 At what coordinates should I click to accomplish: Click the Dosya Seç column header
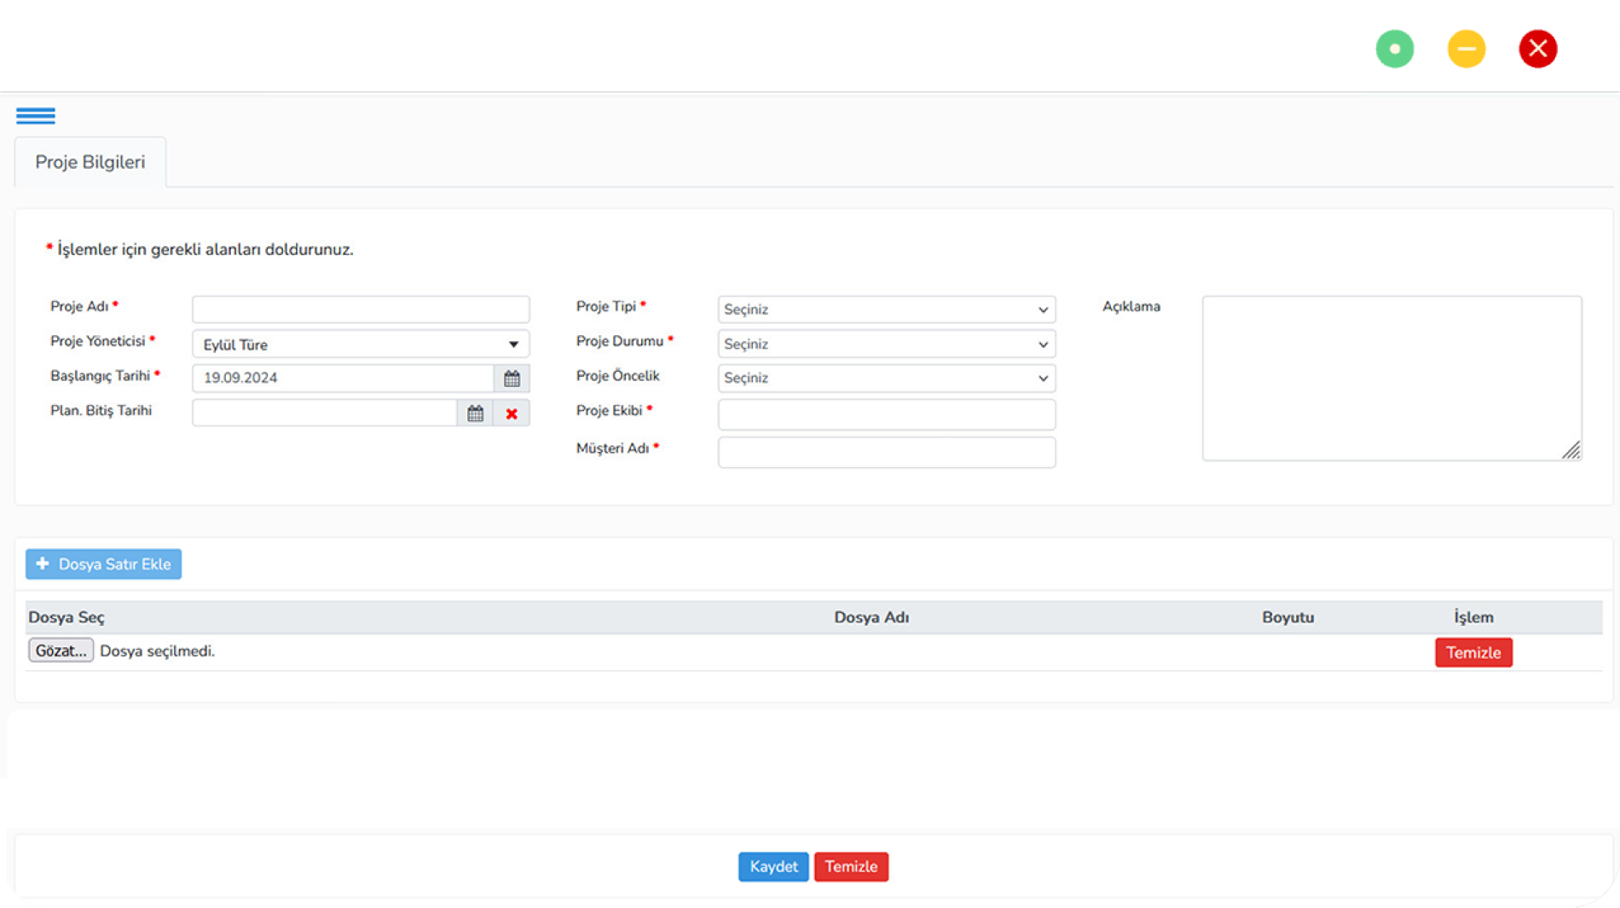coord(67,617)
